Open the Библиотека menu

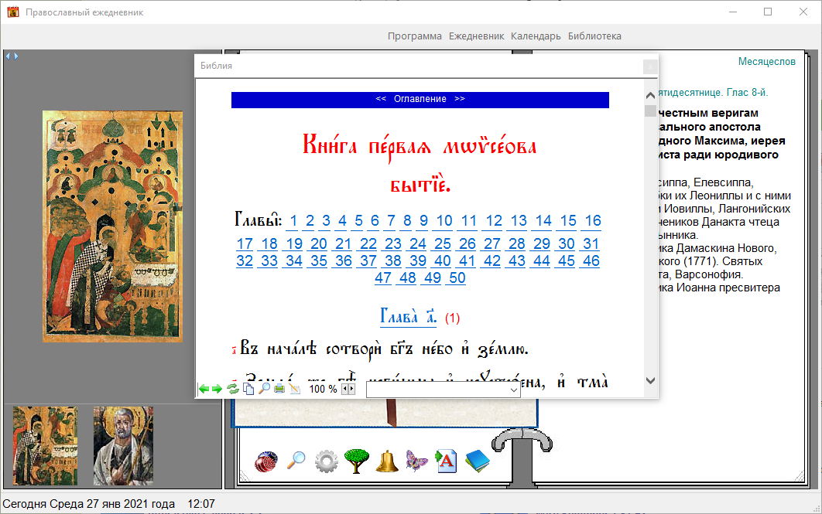594,36
